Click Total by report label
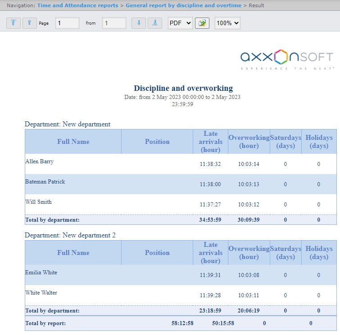This screenshot has height=335, width=340. [45, 323]
